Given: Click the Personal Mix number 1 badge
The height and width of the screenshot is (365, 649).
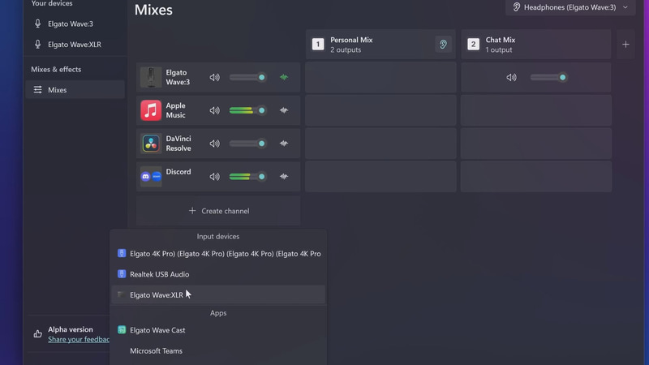Looking at the screenshot, I should point(318,45).
